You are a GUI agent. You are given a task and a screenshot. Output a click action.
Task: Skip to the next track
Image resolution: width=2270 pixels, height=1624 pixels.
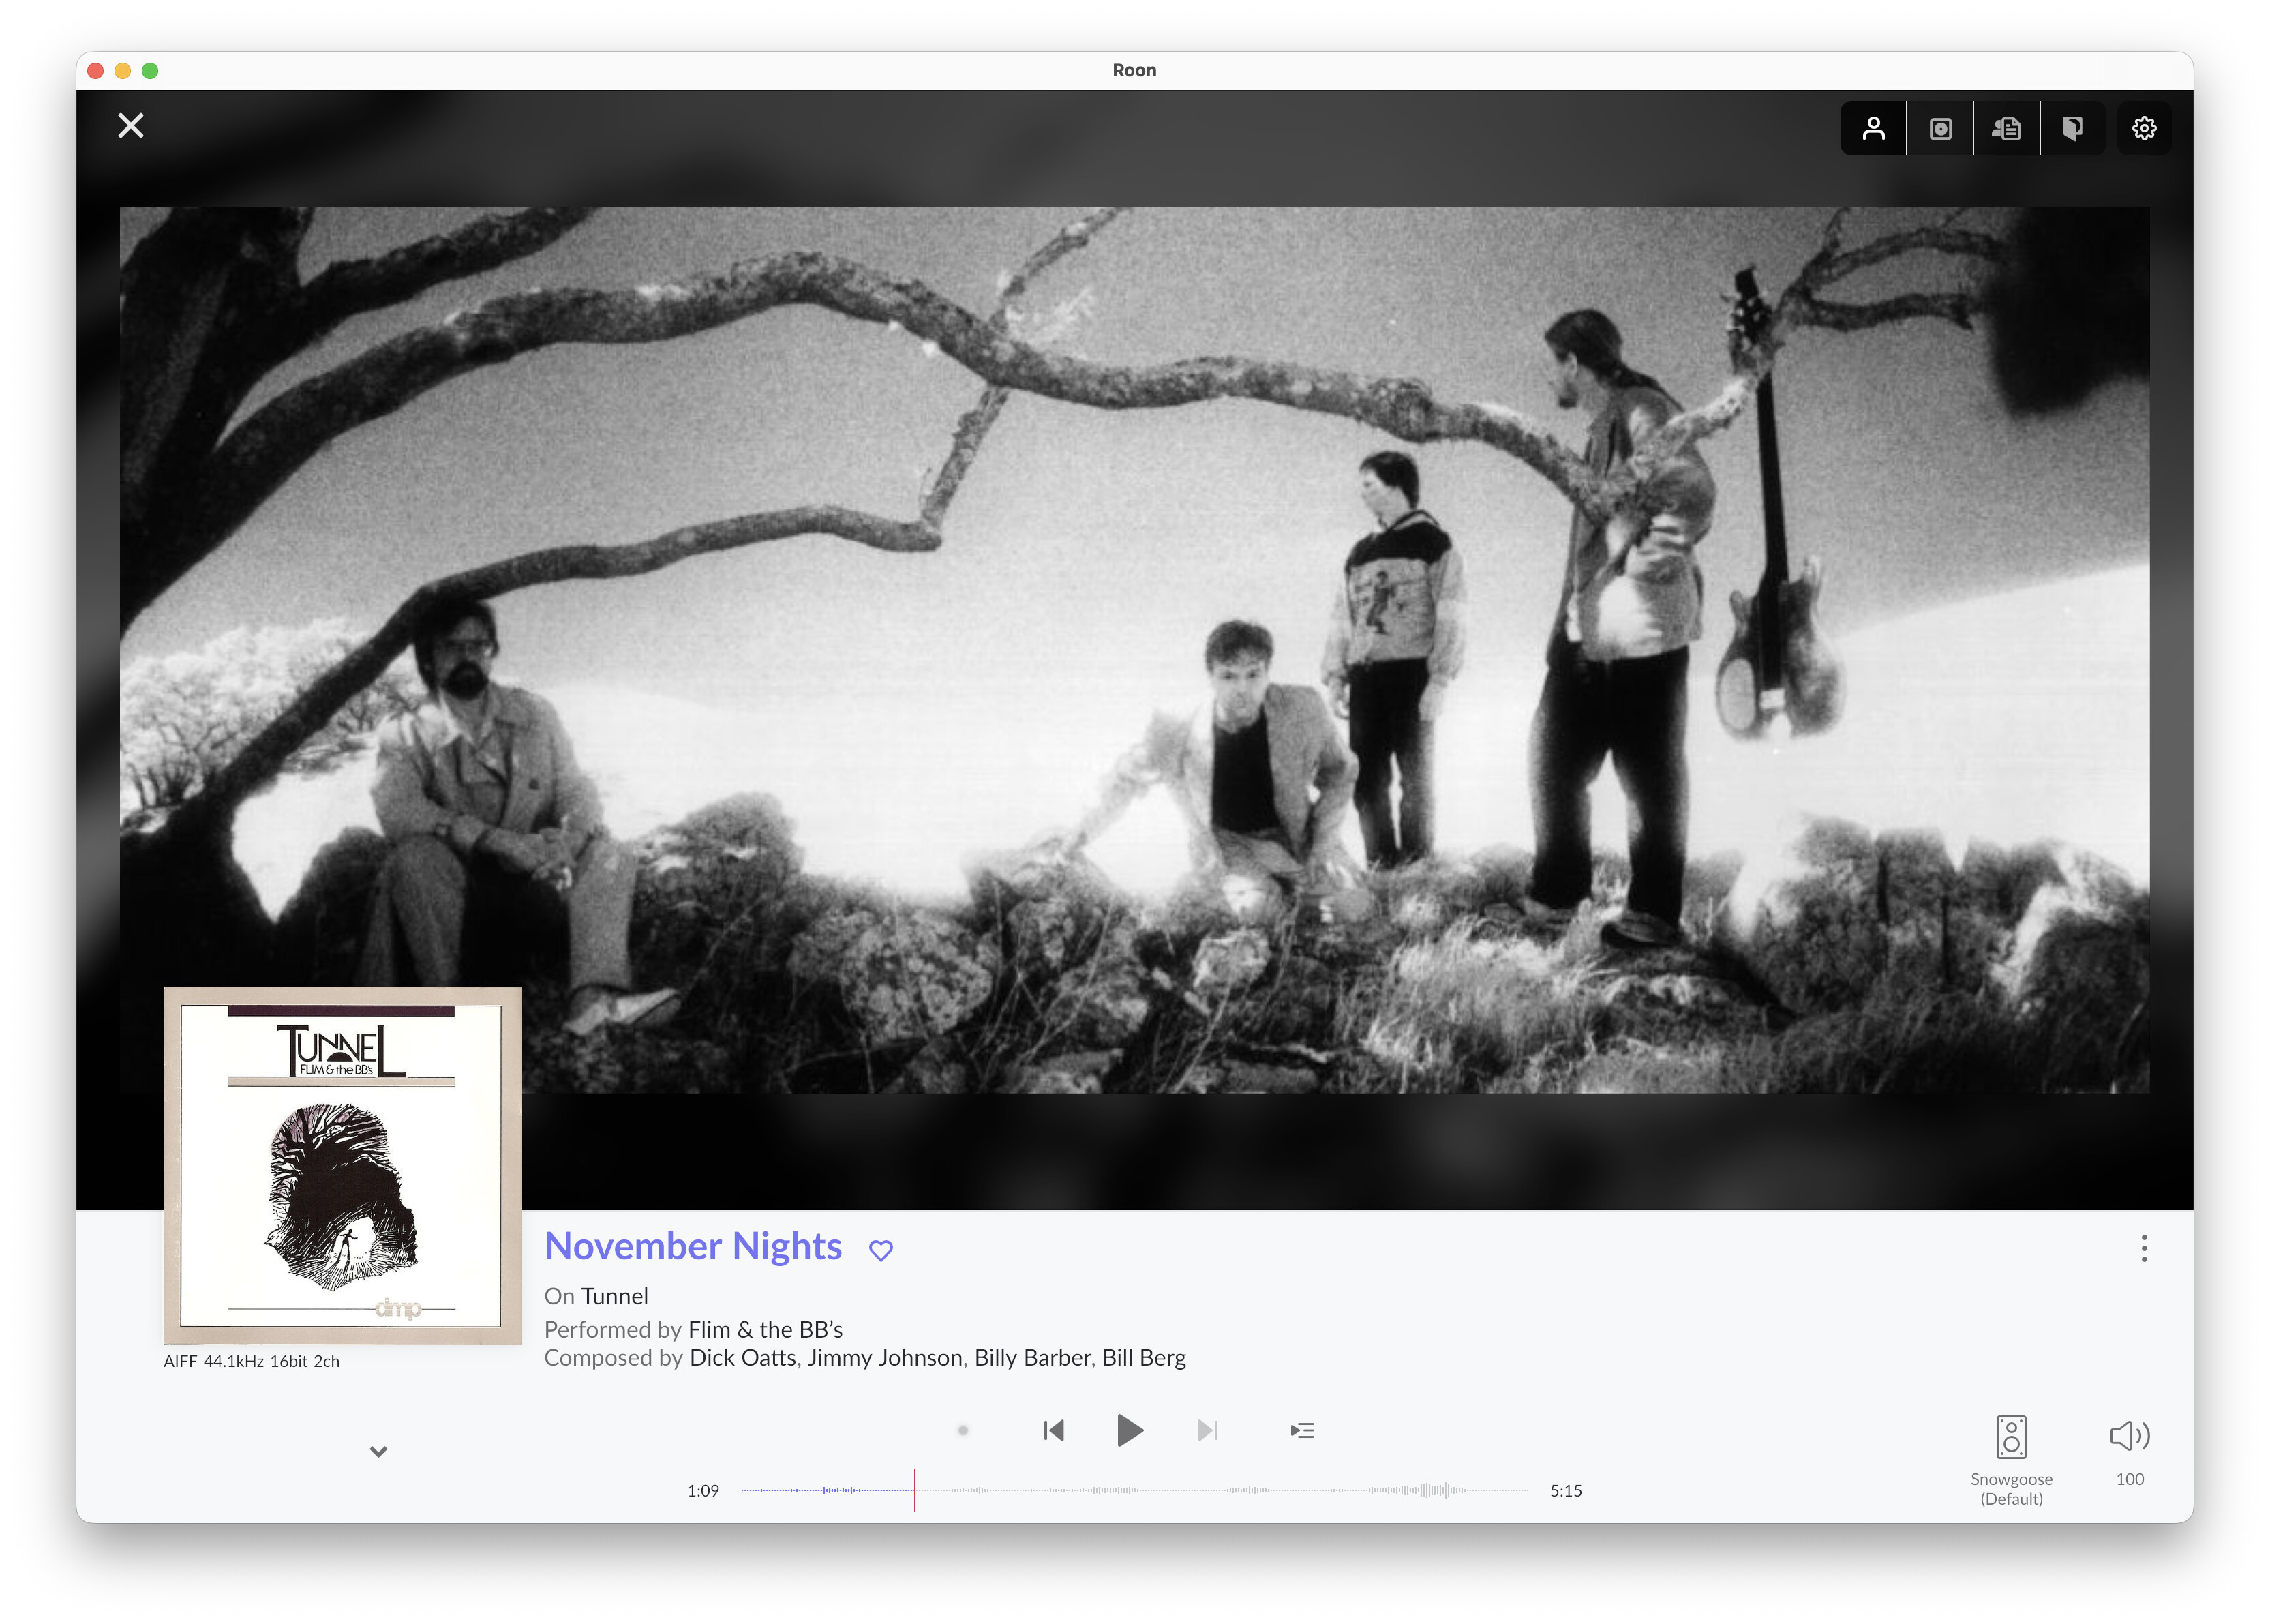1207,1430
